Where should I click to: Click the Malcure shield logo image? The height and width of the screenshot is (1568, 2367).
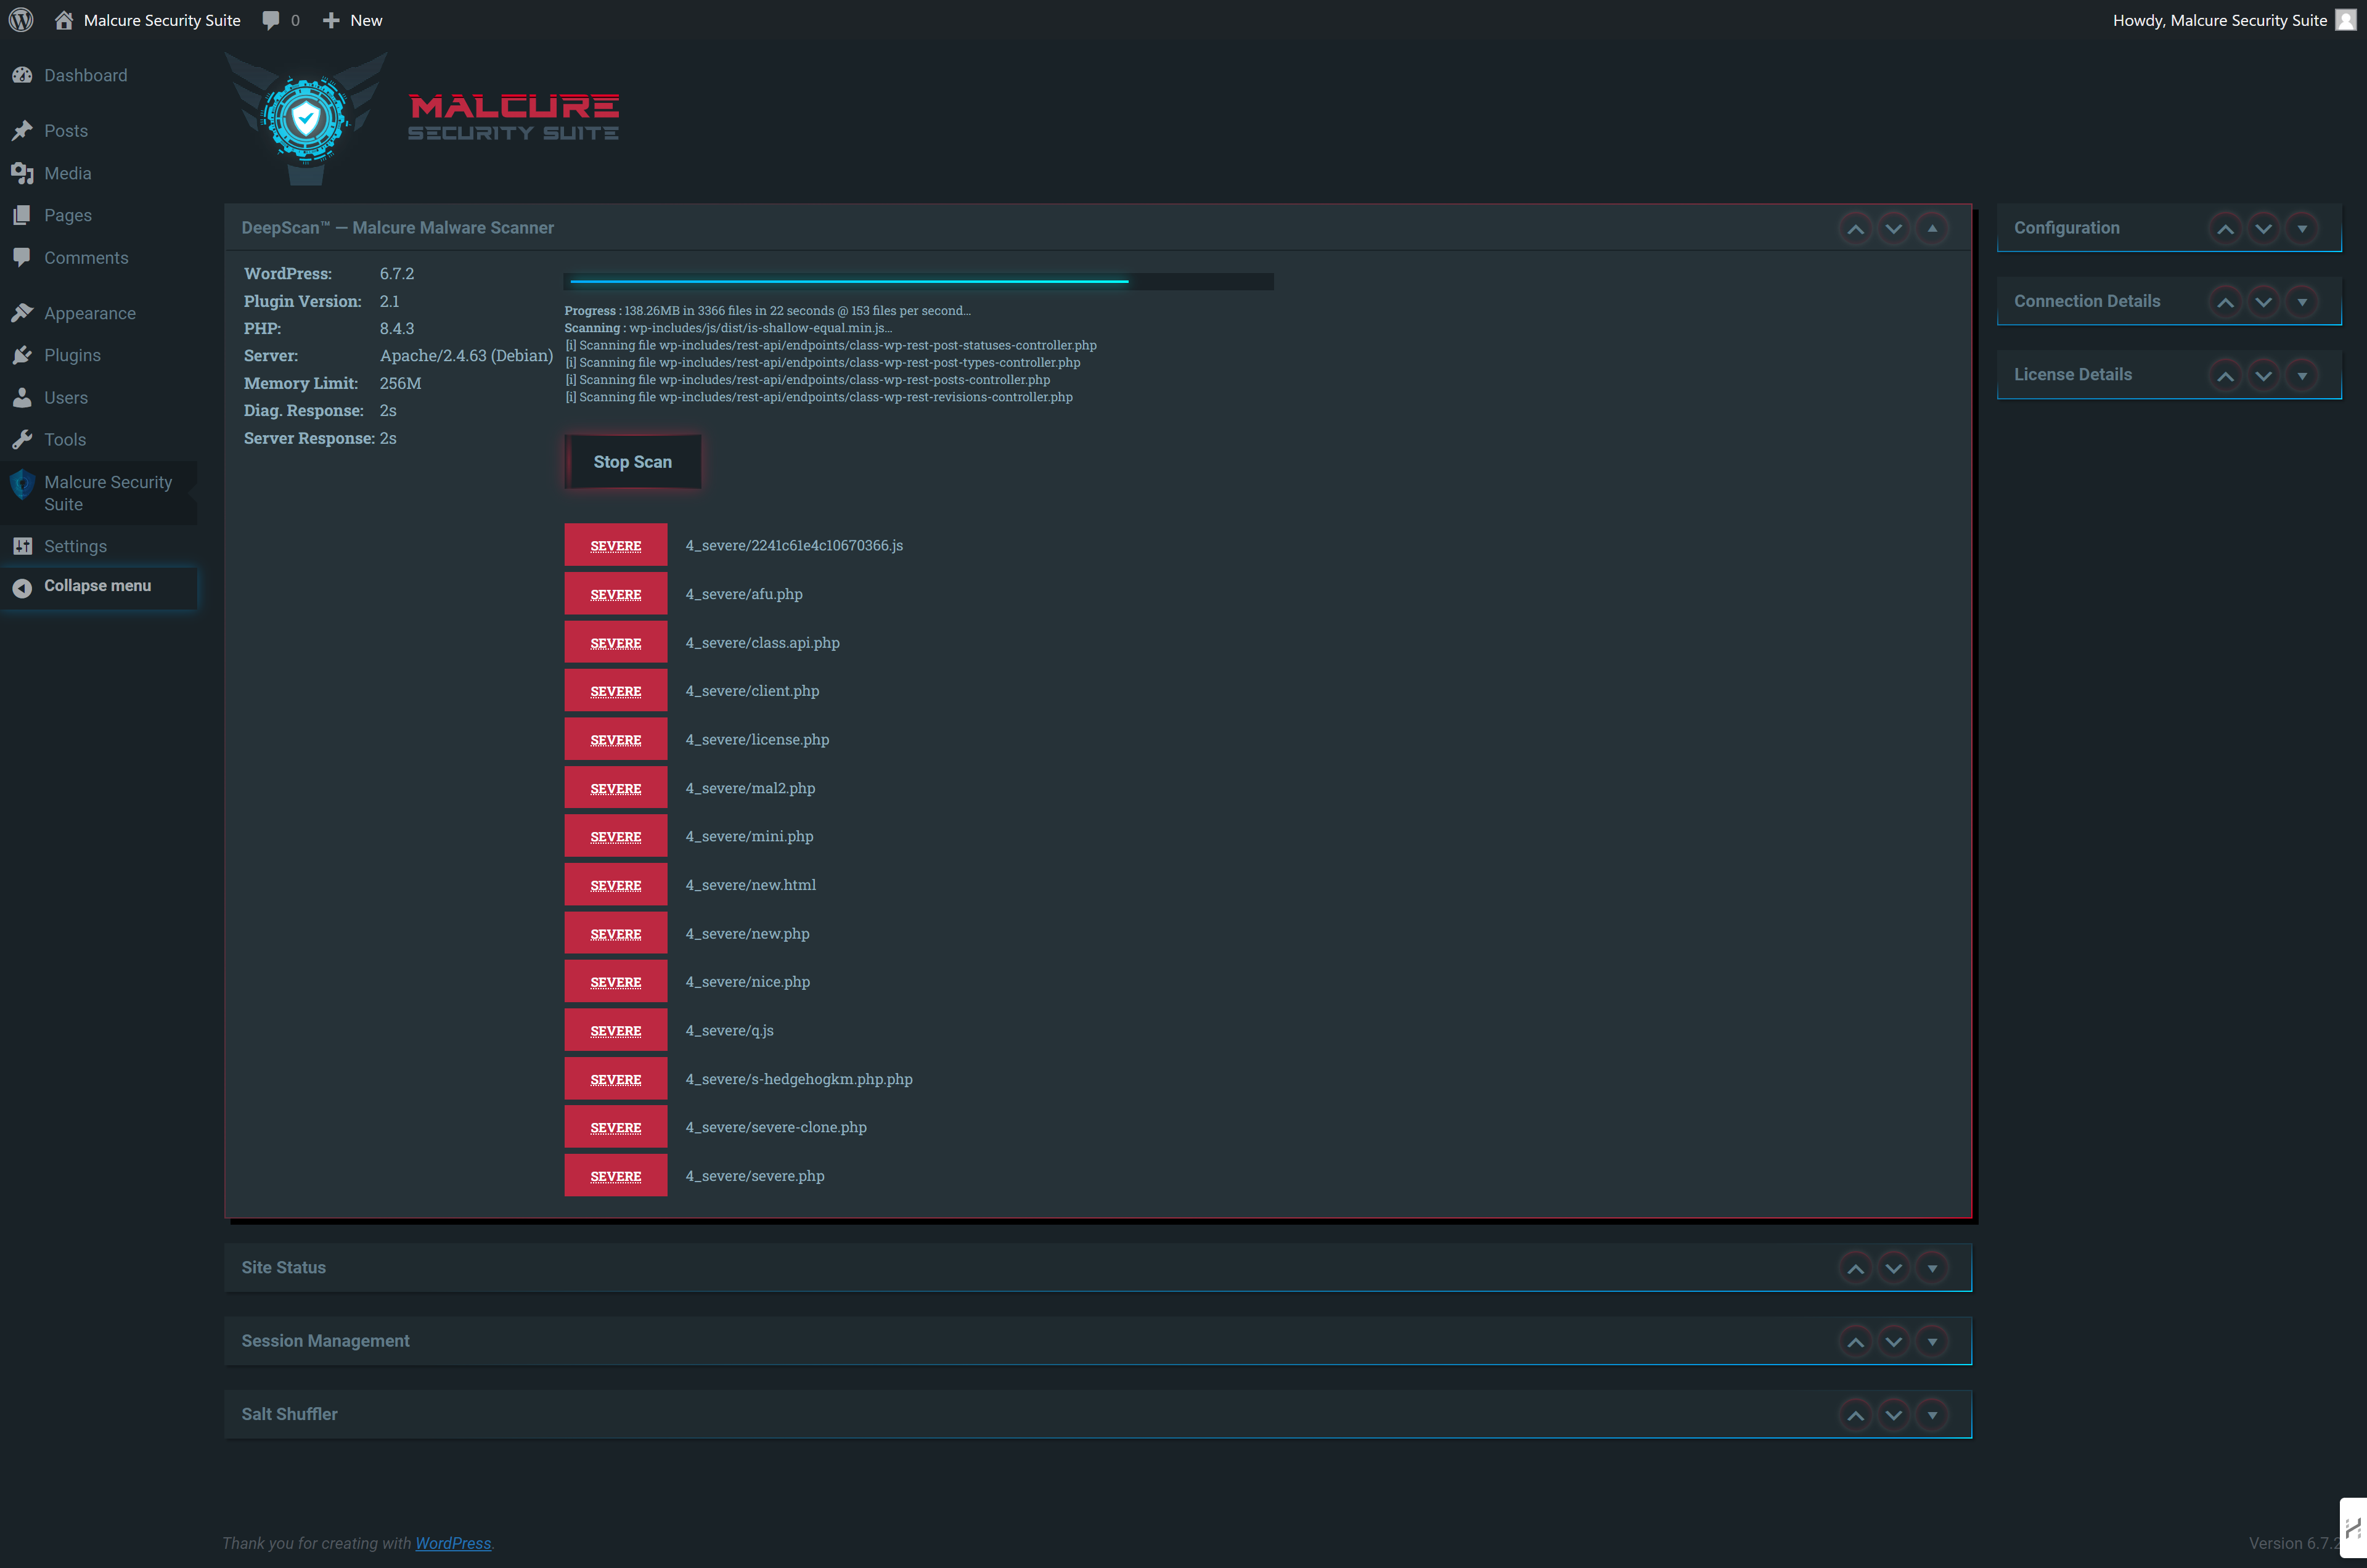tap(305, 119)
